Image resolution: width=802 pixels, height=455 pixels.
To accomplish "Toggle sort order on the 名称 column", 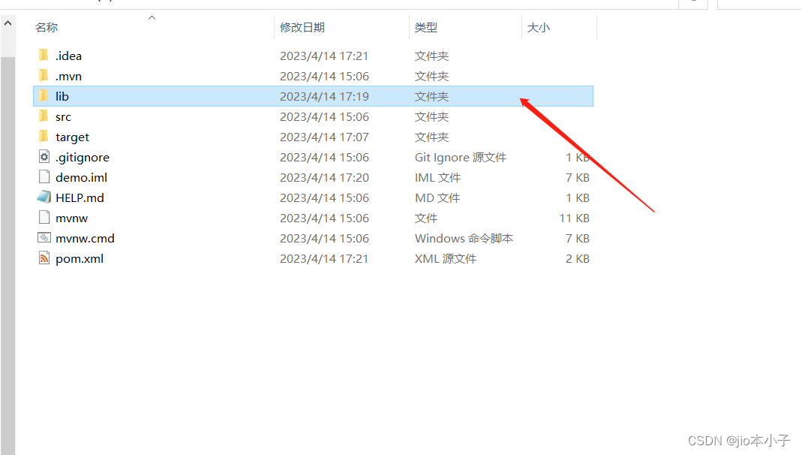I will point(47,27).
